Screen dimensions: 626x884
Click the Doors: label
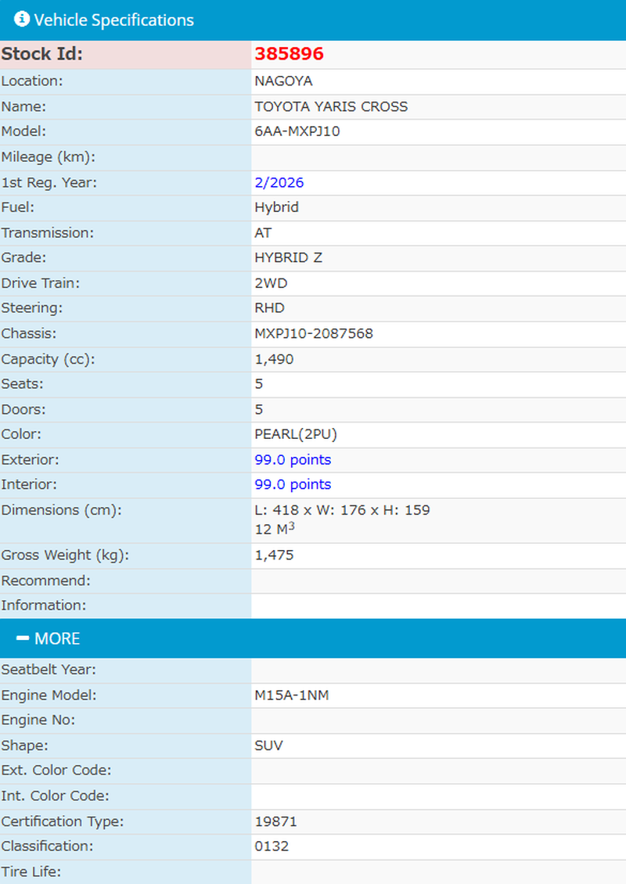(x=23, y=409)
